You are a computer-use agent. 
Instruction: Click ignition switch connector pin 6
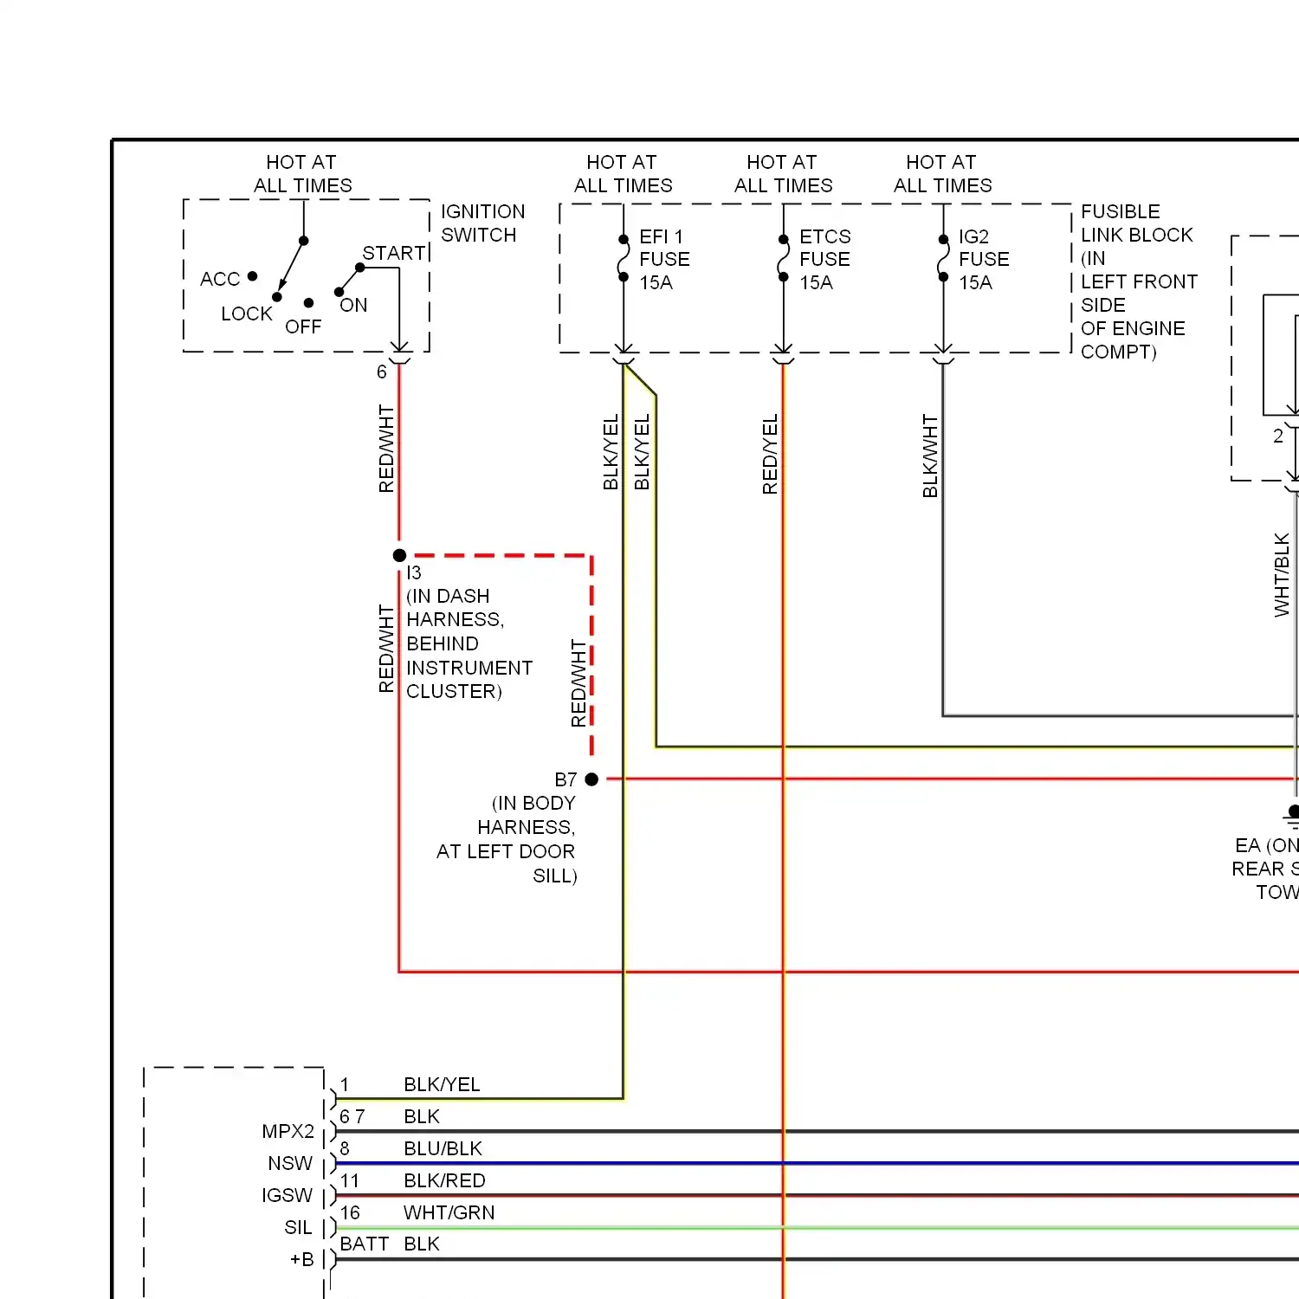click(381, 372)
